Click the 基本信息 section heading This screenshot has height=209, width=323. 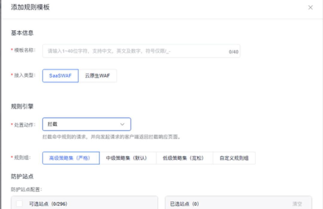(22, 33)
